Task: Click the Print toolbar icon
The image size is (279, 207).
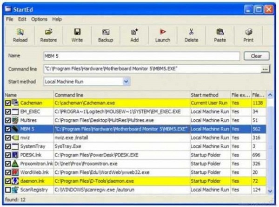Action: point(248,32)
